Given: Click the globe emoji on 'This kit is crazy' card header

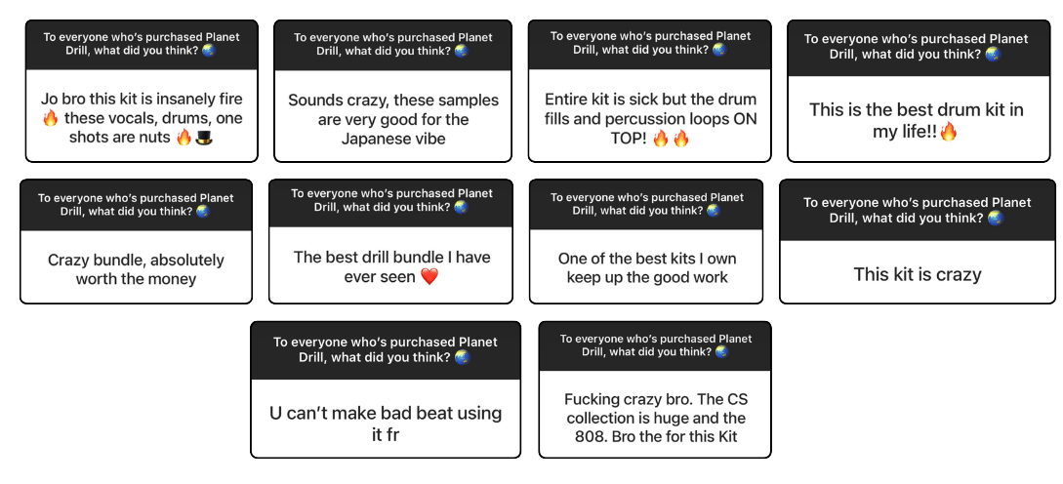Looking at the screenshot, I should tap(995, 219).
